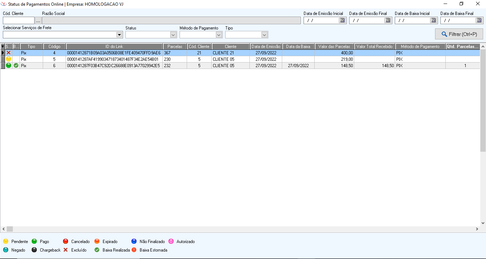Expand the Status filter dropdown
486x259 pixels.
pos(173,35)
